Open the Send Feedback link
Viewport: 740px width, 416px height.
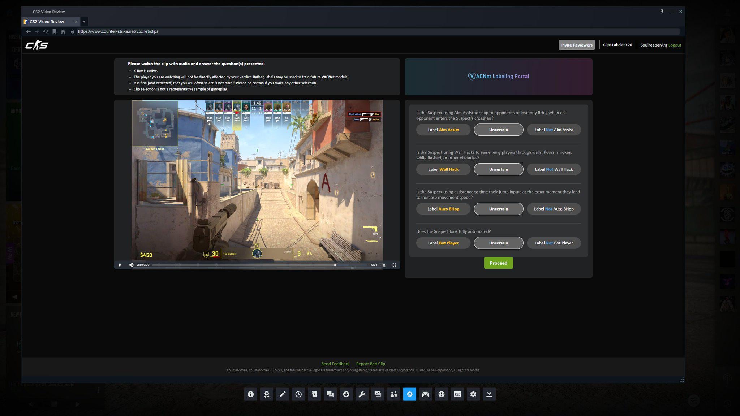coord(336,364)
